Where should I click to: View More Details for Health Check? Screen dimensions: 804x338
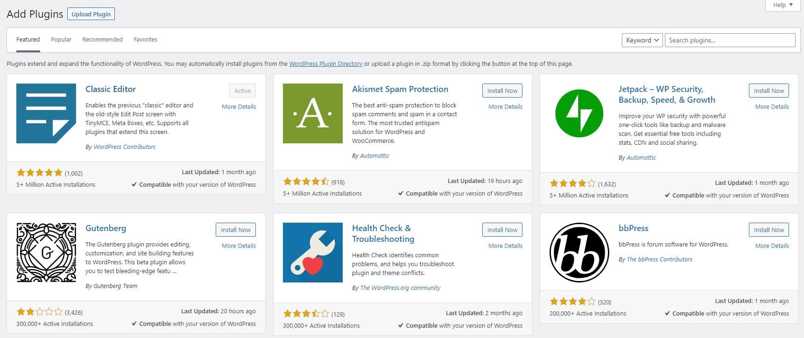coord(505,246)
